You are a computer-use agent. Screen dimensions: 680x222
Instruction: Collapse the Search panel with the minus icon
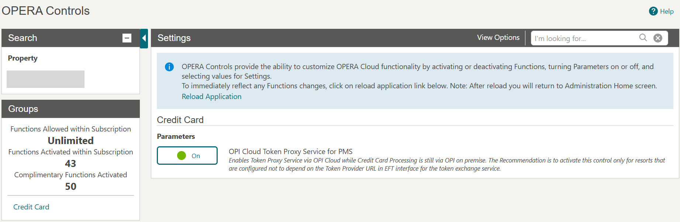[x=127, y=38]
